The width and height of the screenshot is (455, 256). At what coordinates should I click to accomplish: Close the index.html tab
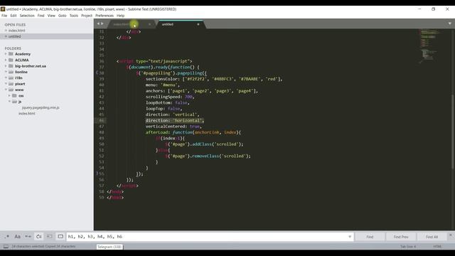pyautogui.click(x=150, y=24)
